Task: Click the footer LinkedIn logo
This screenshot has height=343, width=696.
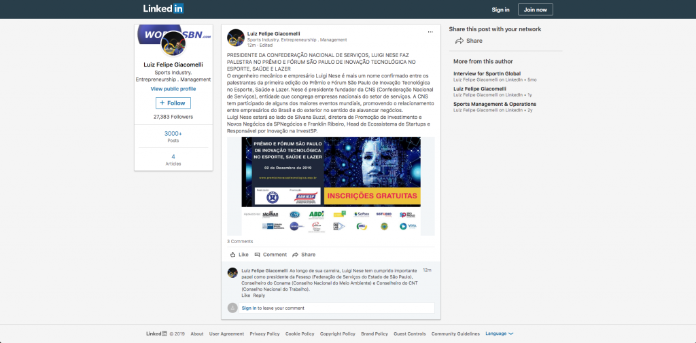Action: (157, 333)
